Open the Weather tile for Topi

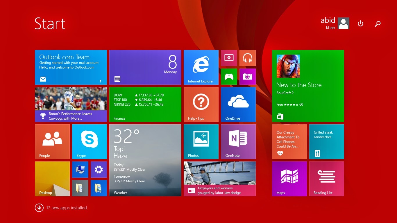(145, 160)
